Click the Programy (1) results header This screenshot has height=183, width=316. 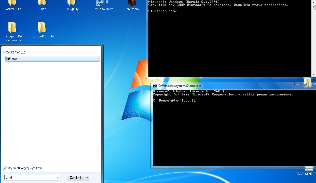[x=14, y=52]
